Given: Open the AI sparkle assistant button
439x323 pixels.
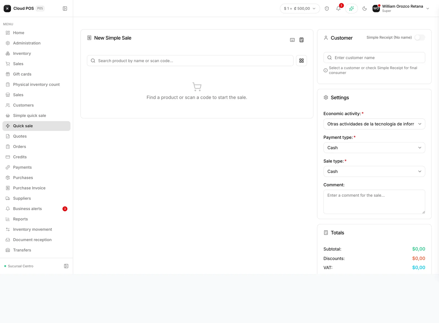Looking at the screenshot, I should point(351,8).
